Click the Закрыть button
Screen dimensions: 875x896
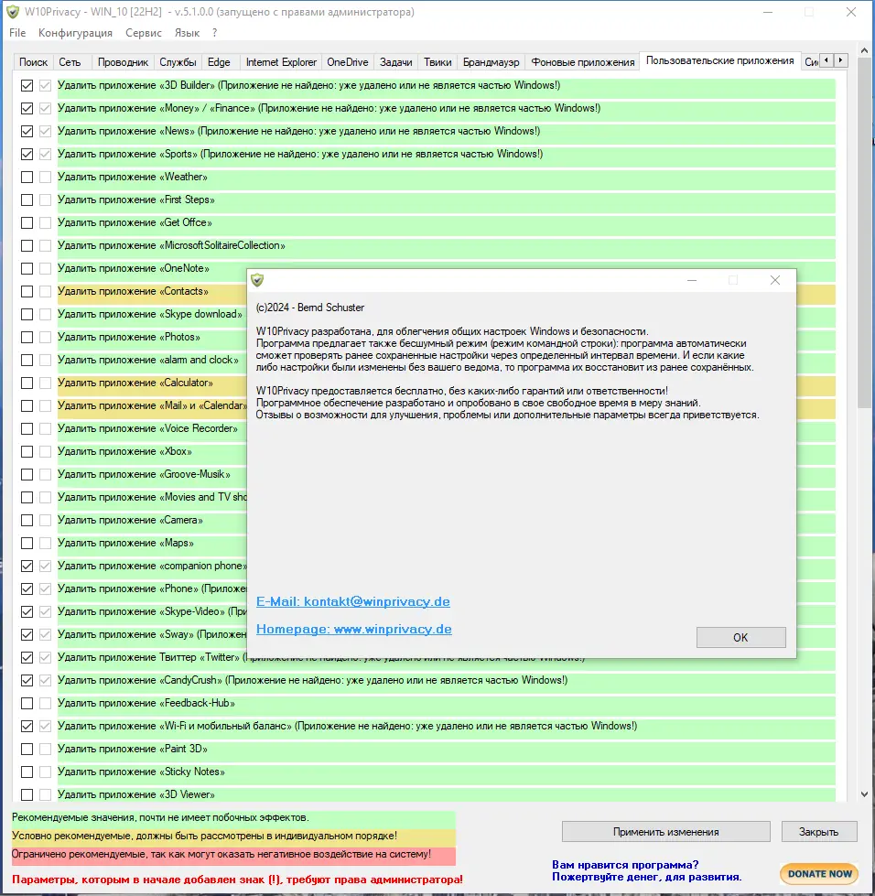coord(818,831)
